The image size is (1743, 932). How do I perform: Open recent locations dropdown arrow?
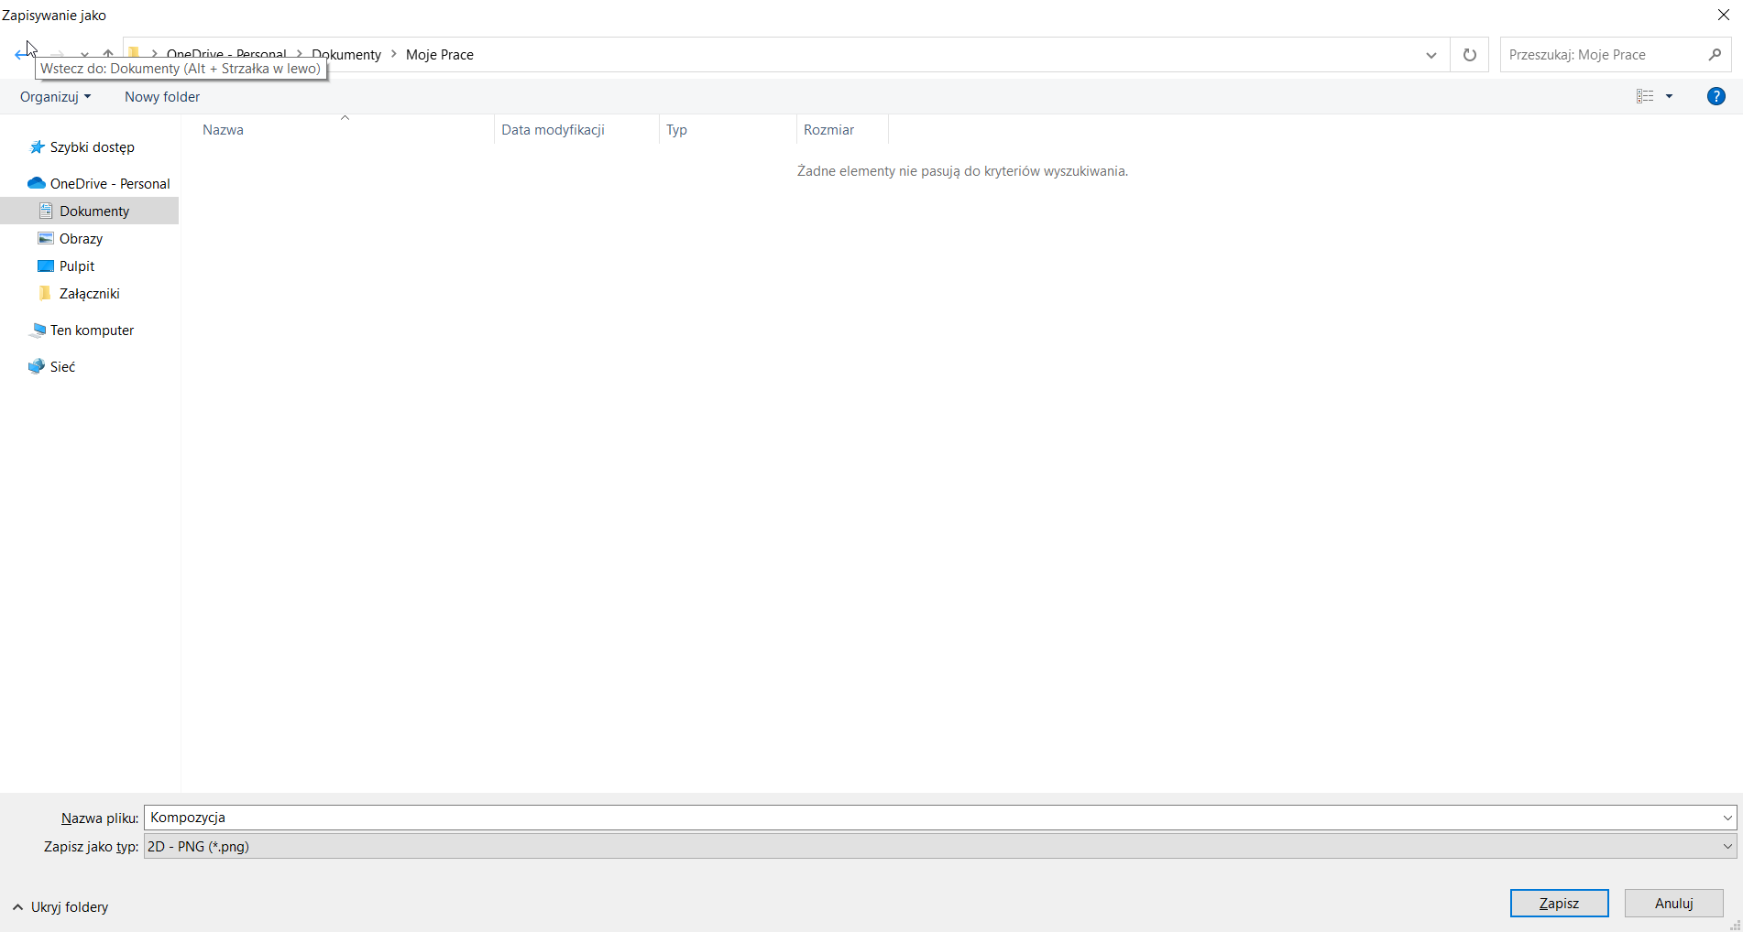(84, 55)
